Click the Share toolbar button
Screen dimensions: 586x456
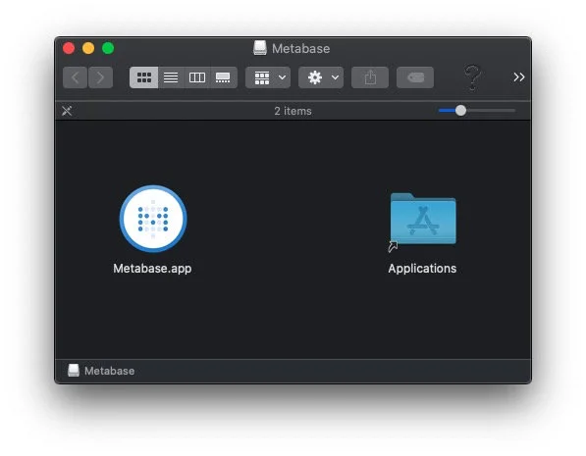click(370, 77)
